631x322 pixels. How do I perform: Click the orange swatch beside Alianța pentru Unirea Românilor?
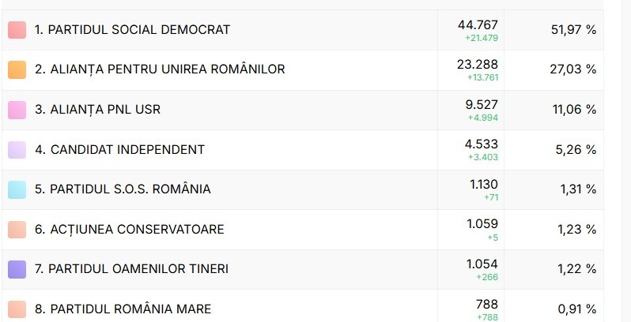(x=17, y=69)
